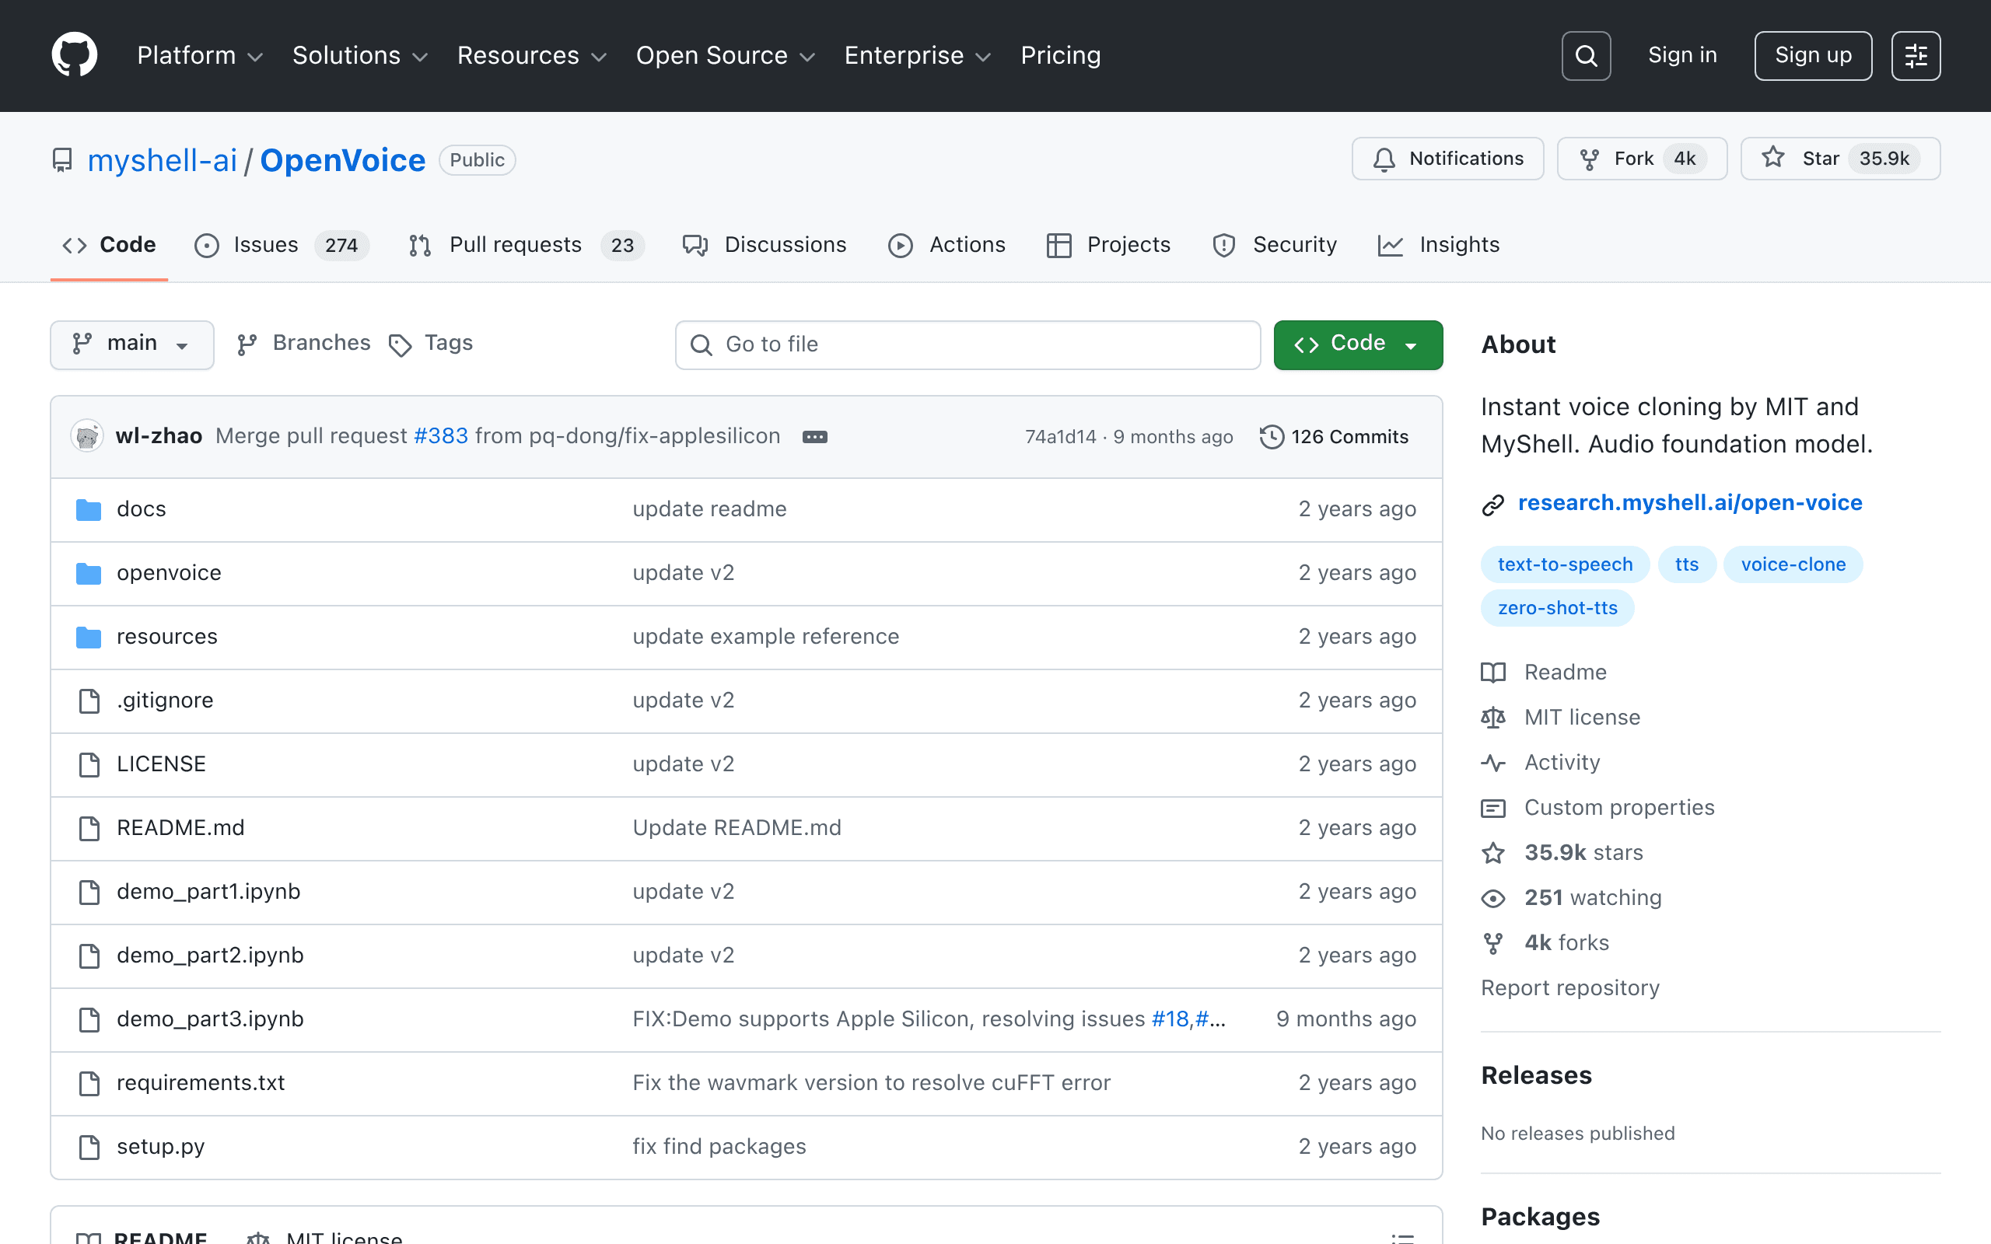This screenshot has width=1991, height=1244.
Task: View repository Tags
Action: point(430,343)
